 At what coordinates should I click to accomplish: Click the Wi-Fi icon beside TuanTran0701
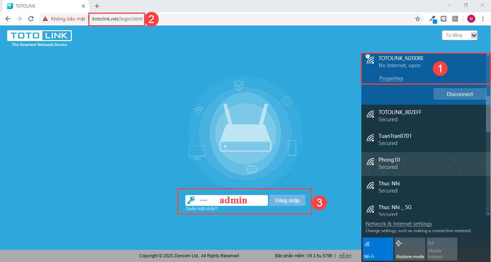tap(370, 139)
